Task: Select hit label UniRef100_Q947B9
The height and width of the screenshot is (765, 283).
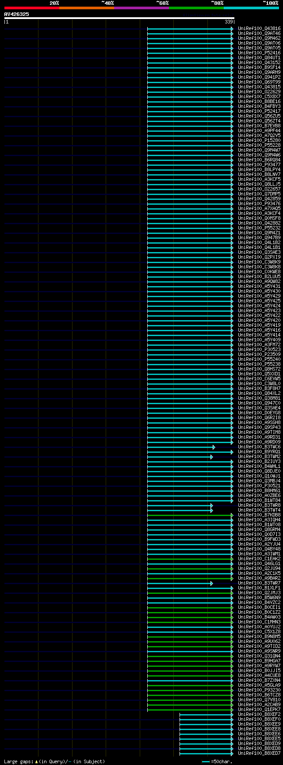Action: 259,237
